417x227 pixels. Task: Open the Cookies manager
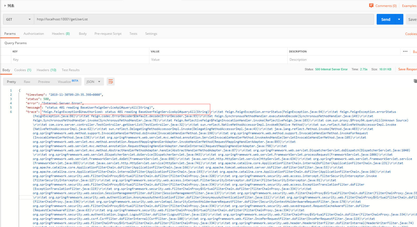411,33
